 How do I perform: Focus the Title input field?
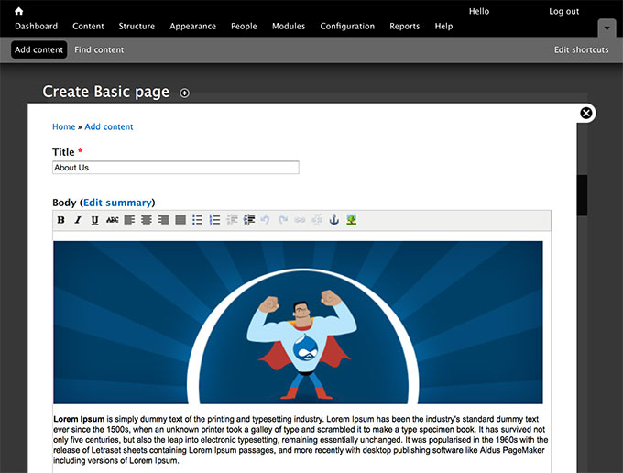[176, 168]
